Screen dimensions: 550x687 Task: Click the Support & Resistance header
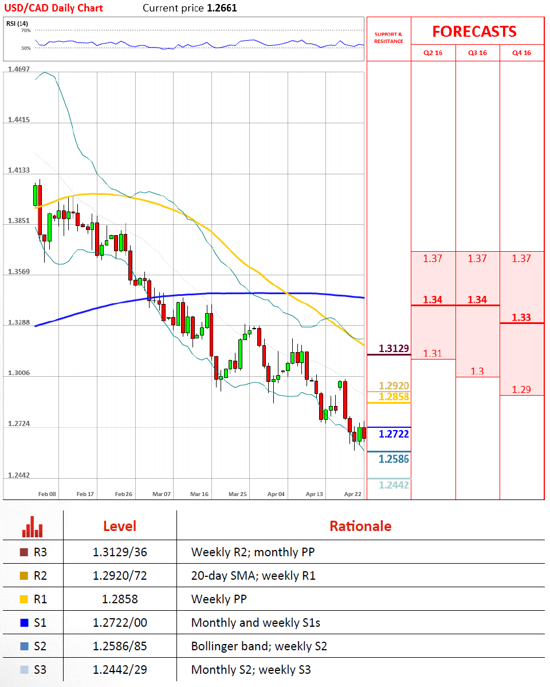[388, 38]
